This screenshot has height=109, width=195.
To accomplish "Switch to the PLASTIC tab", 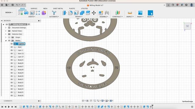I will pyautogui.click(x=72, y=8).
